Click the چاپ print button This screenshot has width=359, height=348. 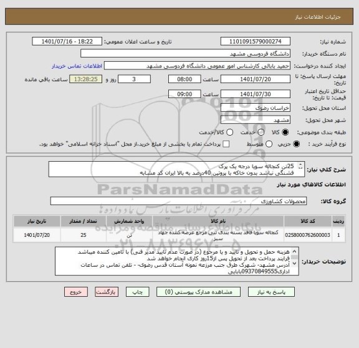[137, 292]
